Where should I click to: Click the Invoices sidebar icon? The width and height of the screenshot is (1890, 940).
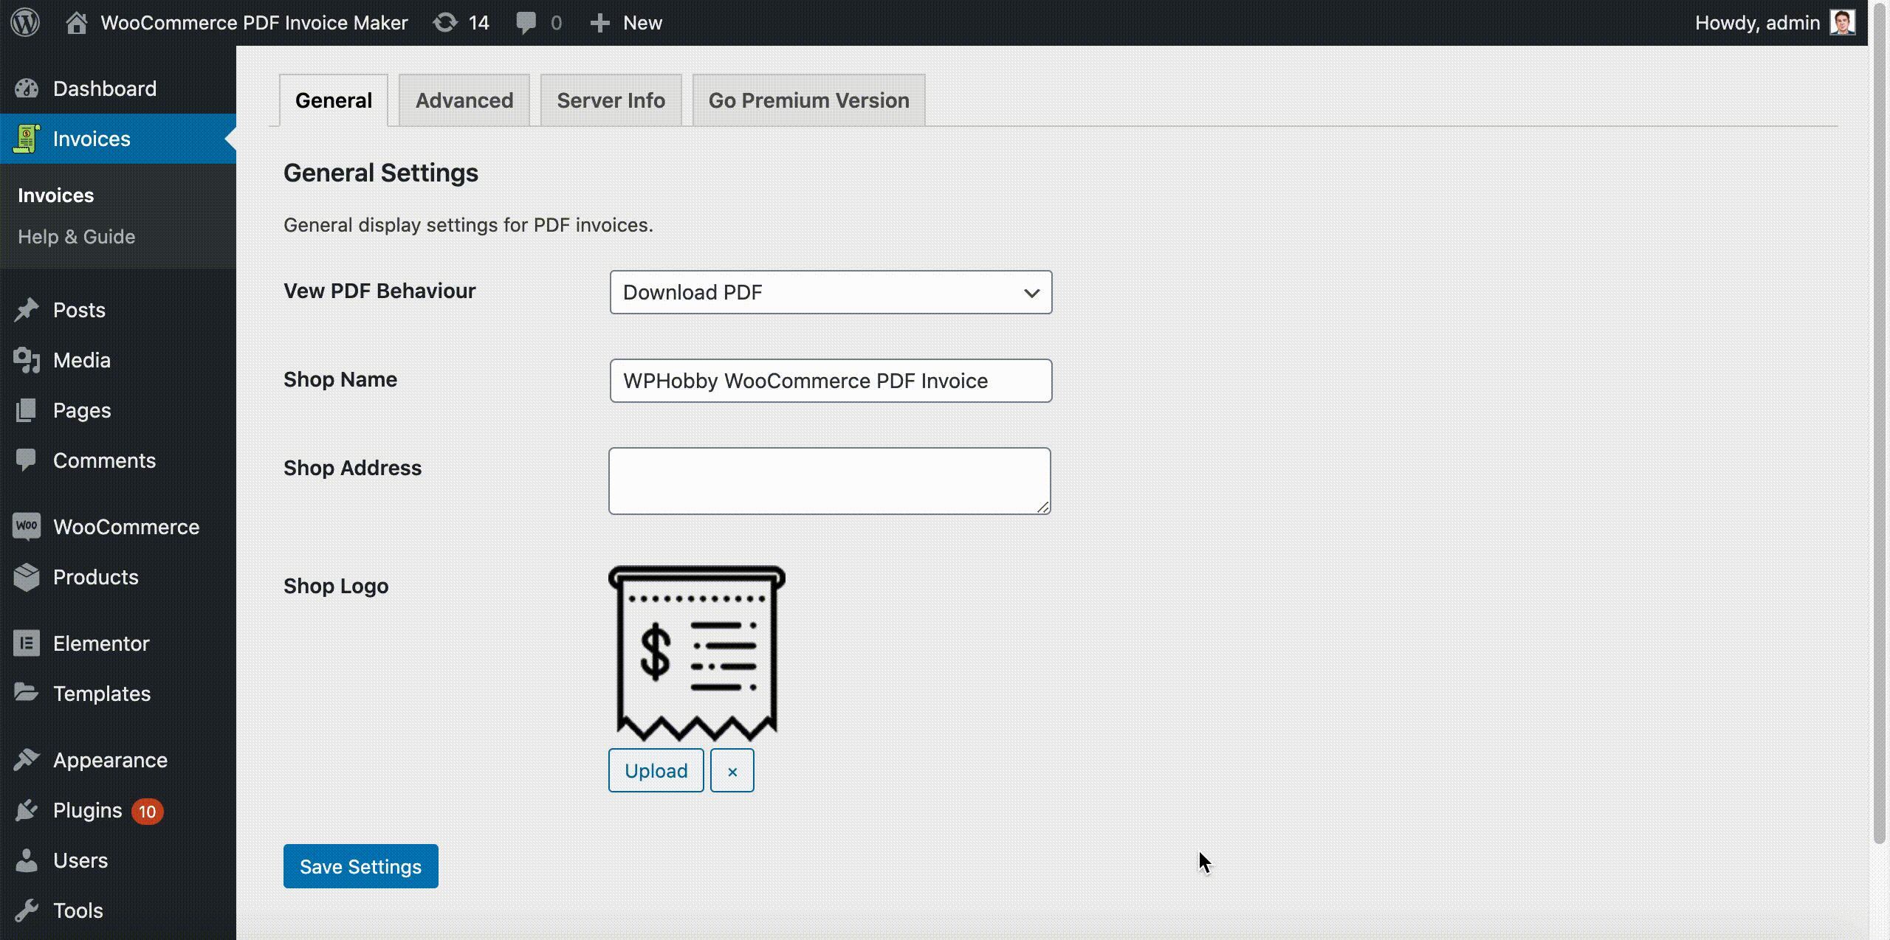[28, 139]
